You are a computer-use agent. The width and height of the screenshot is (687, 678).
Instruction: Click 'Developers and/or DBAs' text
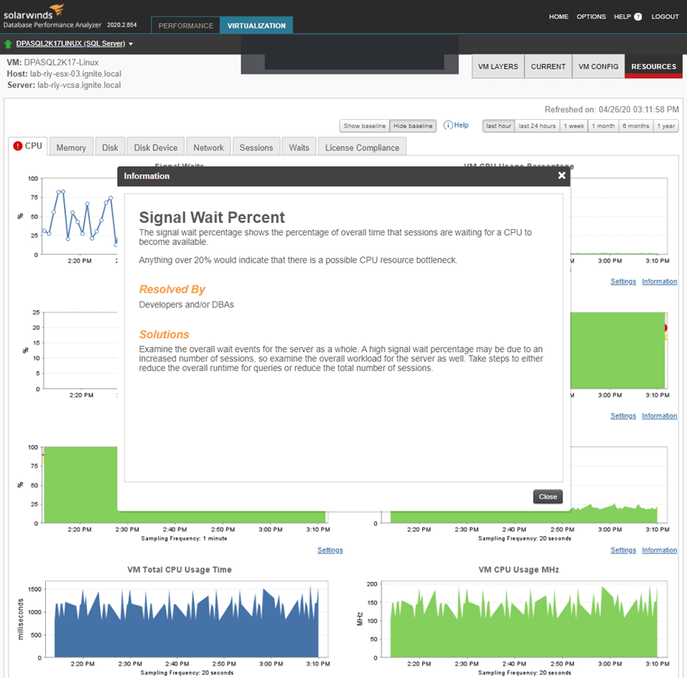tap(186, 305)
